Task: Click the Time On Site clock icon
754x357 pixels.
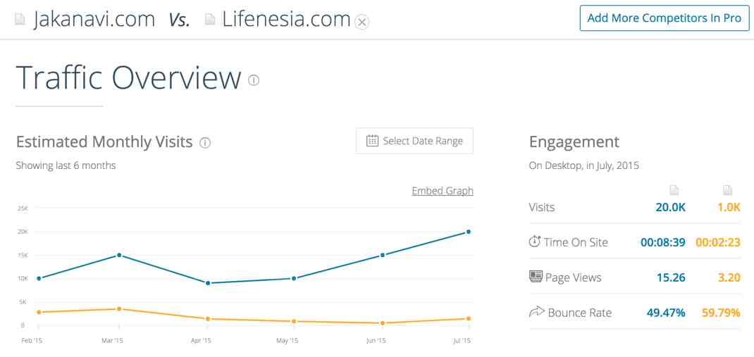Action: (x=534, y=242)
